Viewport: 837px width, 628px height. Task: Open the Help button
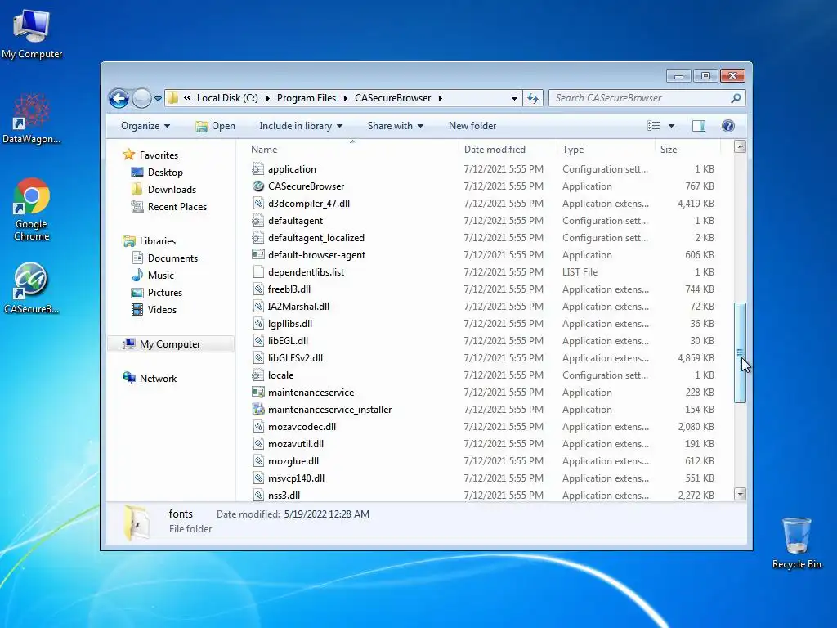727,126
